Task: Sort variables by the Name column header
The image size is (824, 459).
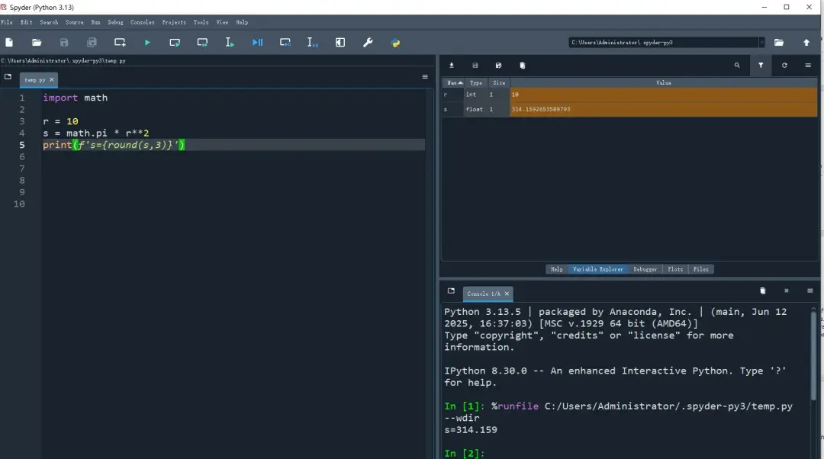Action: point(451,82)
